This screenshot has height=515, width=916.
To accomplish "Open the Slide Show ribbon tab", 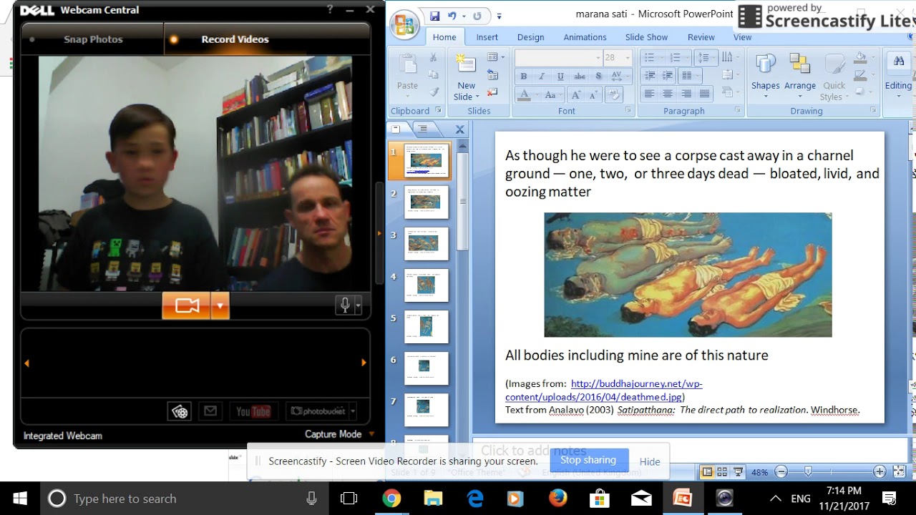I will [x=646, y=37].
